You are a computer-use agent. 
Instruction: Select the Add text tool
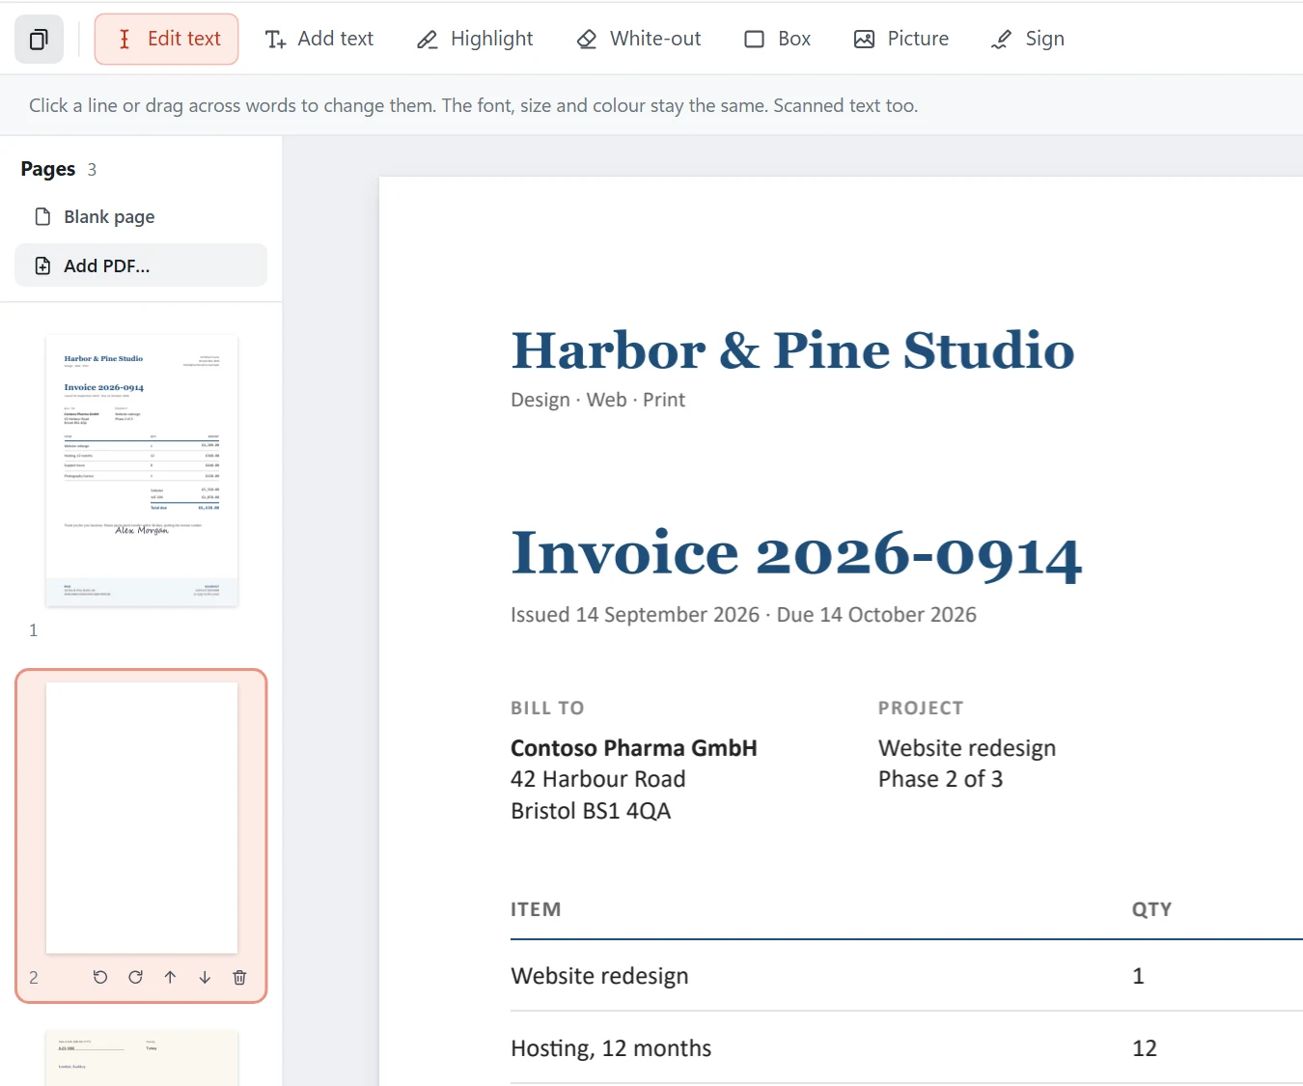pyautogui.click(x=319, y=40)
